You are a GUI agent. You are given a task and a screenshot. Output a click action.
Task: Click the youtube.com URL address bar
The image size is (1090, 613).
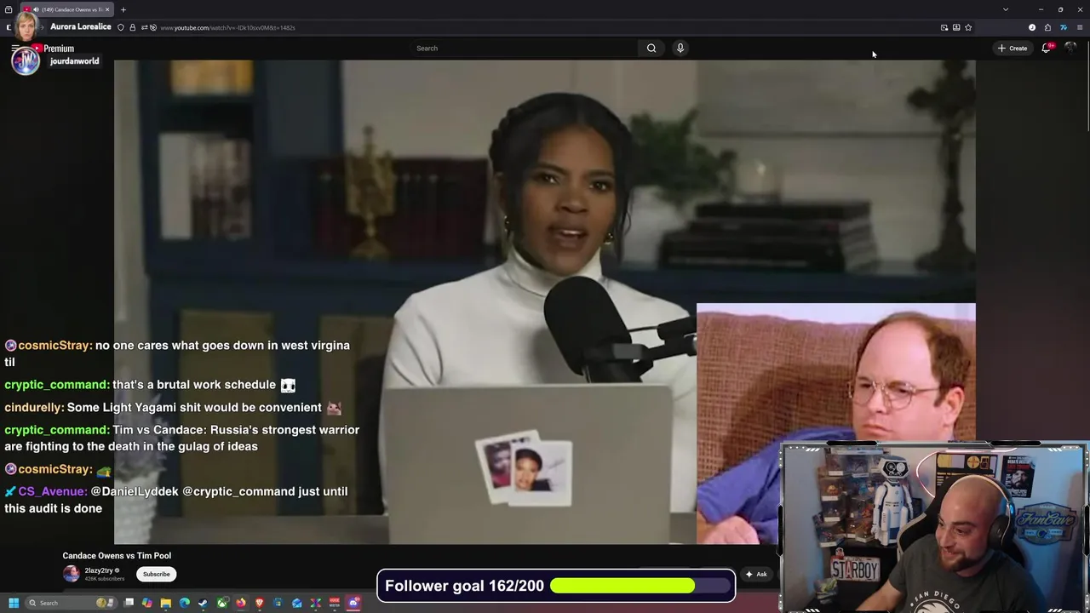click(545, 27)
